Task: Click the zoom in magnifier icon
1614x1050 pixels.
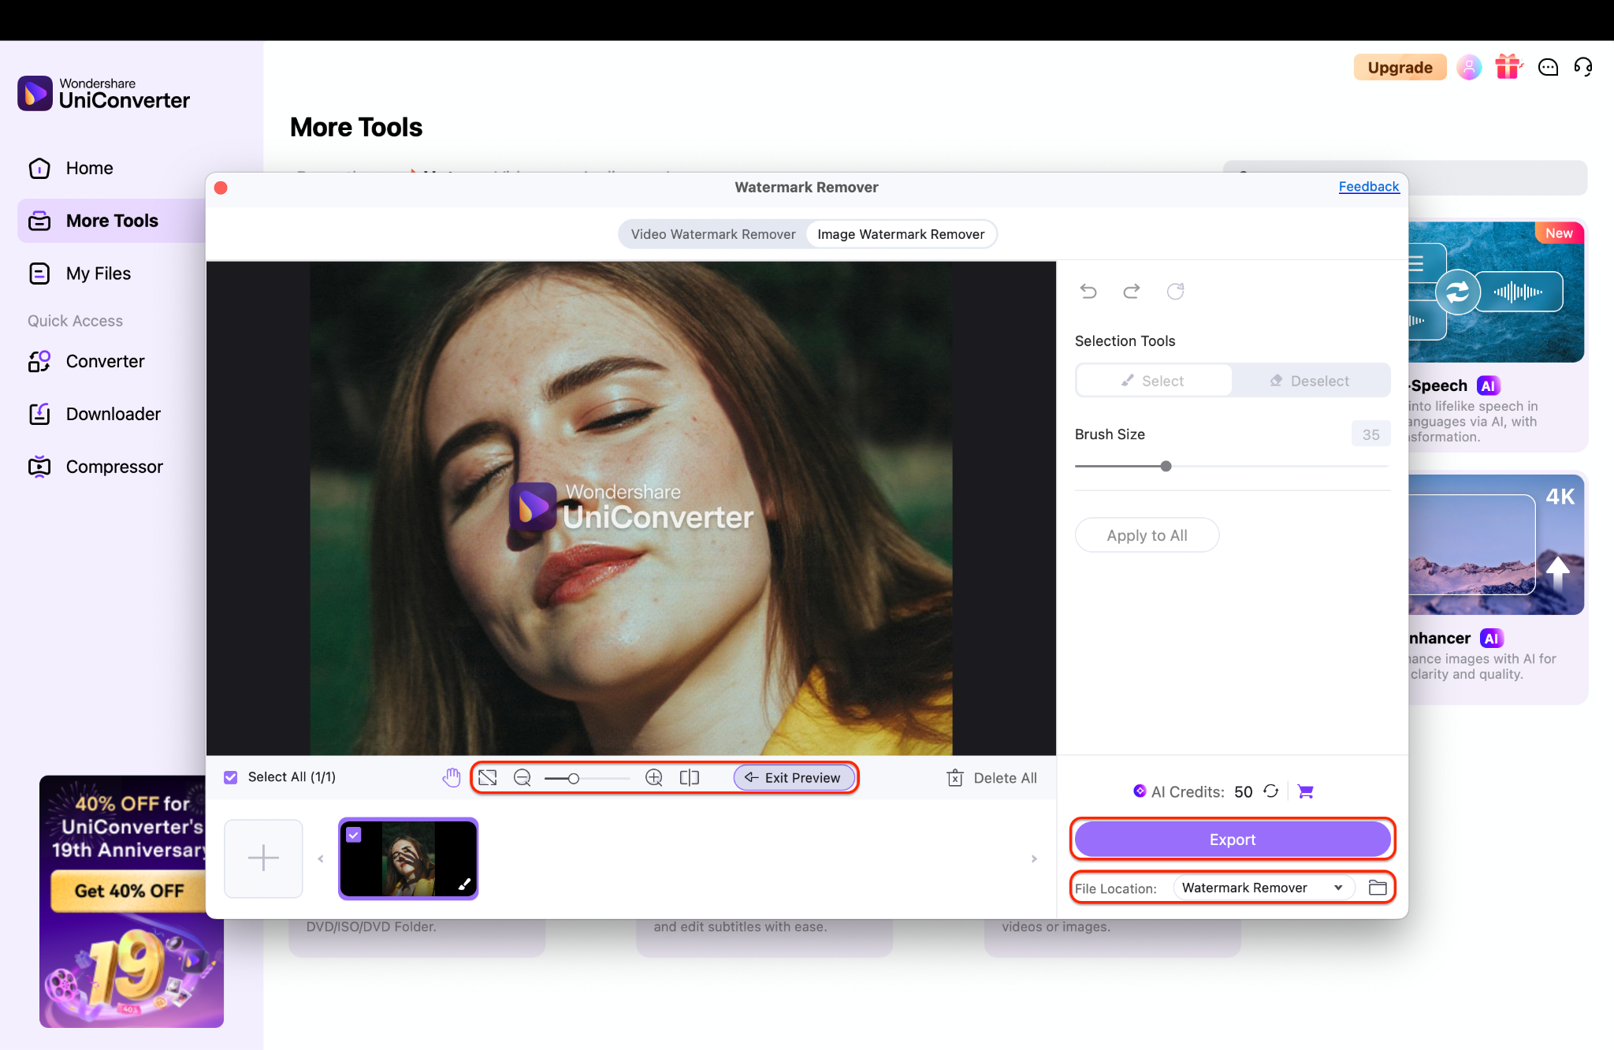Action: [653, 778]
